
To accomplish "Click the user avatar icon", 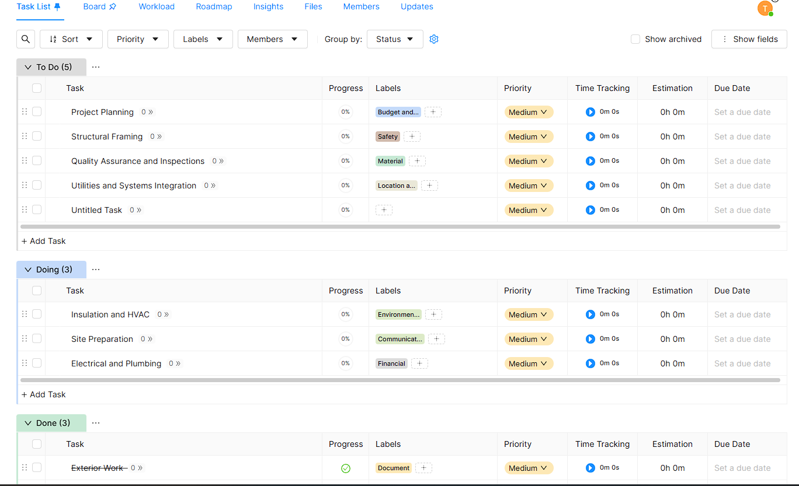I will point(765,8).
